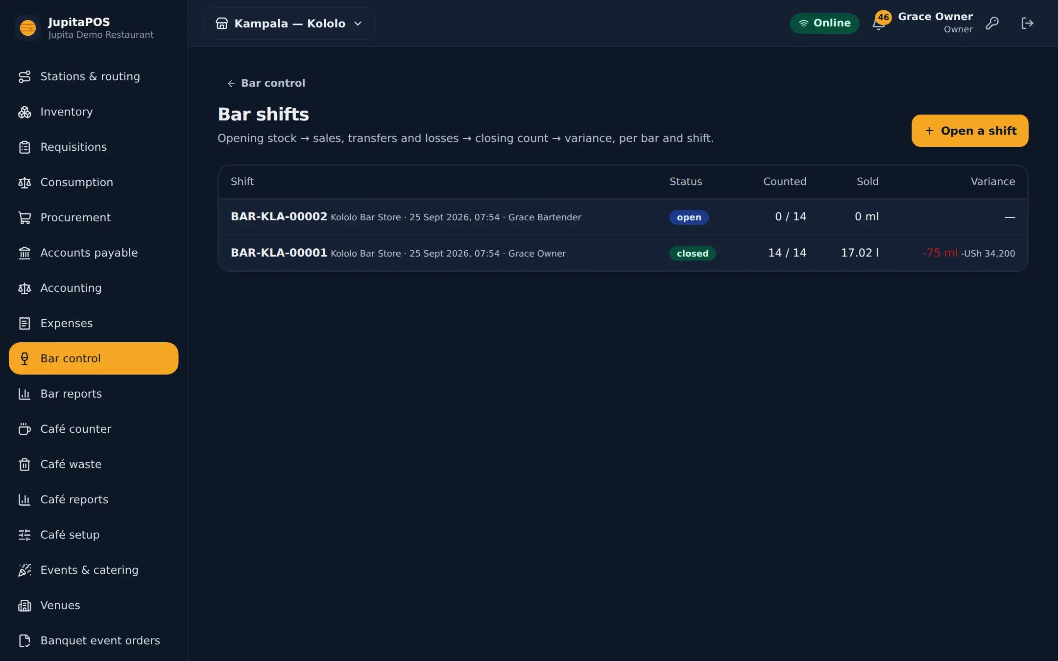Click the Café waste trash icon
The width and height of the screenshot is (1058, 661).
tap(24, 464)
